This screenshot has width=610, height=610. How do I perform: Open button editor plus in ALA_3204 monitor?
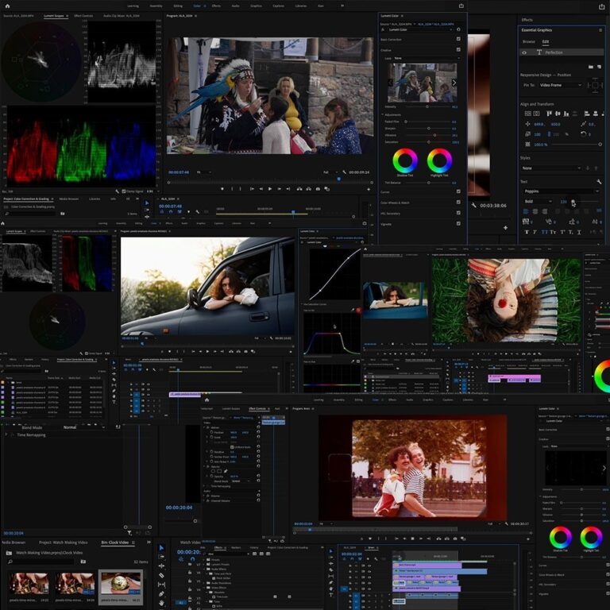[x=369, y=189]
